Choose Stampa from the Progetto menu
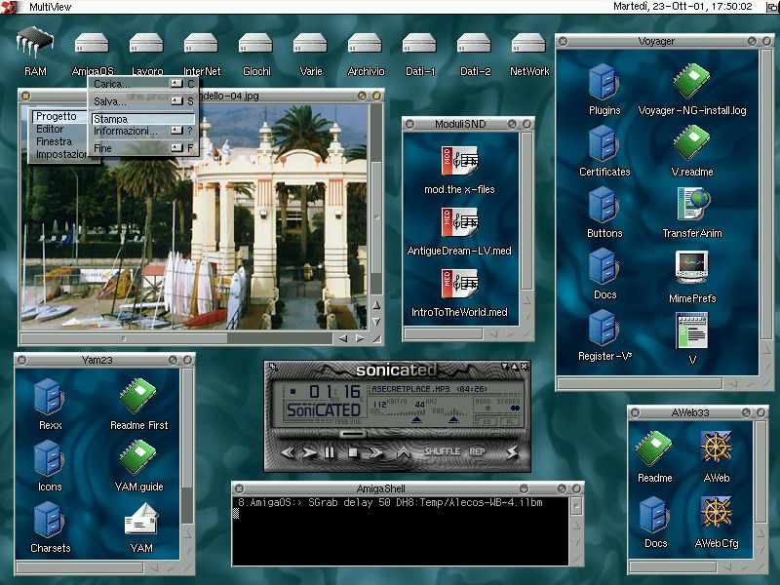The height and width of the screenshot is (585, 780). tap(109, 119)
